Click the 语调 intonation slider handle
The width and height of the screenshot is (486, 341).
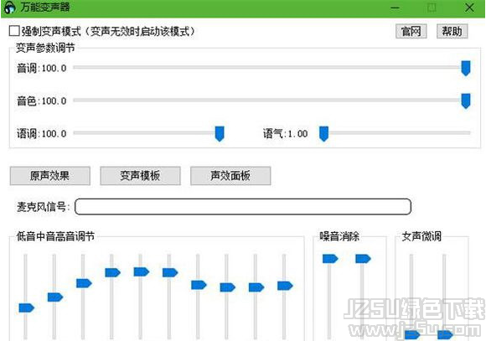(x=220, y=134)
